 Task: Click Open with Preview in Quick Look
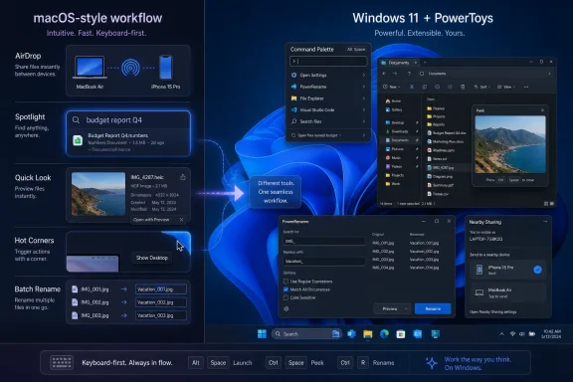click(x=151, y=220)
